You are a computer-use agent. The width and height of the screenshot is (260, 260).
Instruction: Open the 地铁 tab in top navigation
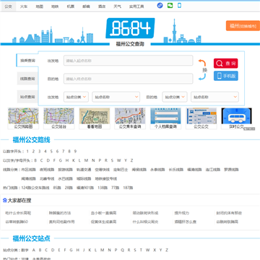click(55, 6)
